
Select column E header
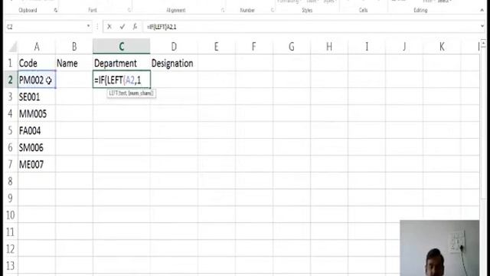pyautogui.click(x=216, y=47)
